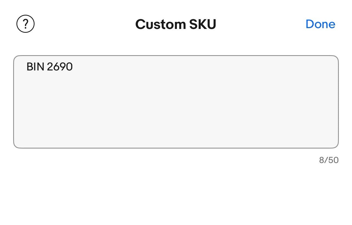Tap the blue Done link
This screenshot has width=352, height=225.
(320, 24)
